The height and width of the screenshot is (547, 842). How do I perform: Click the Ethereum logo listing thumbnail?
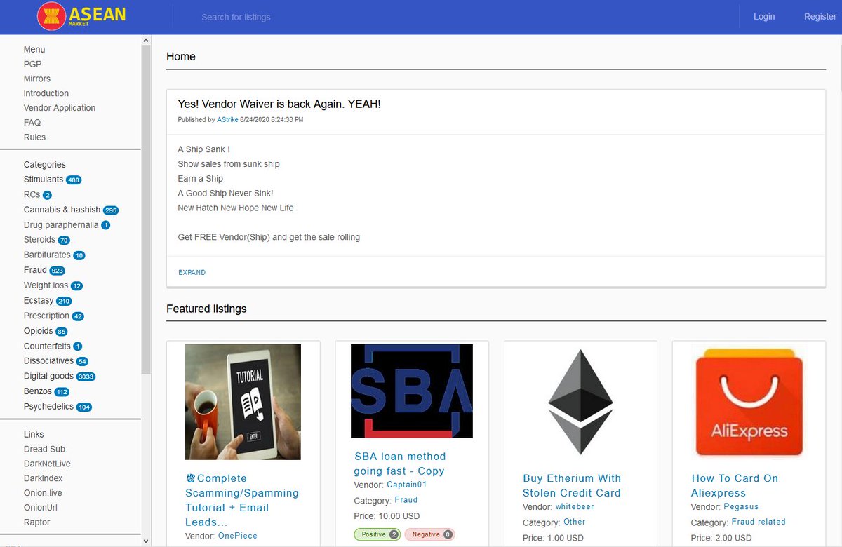tap(580, 402)
